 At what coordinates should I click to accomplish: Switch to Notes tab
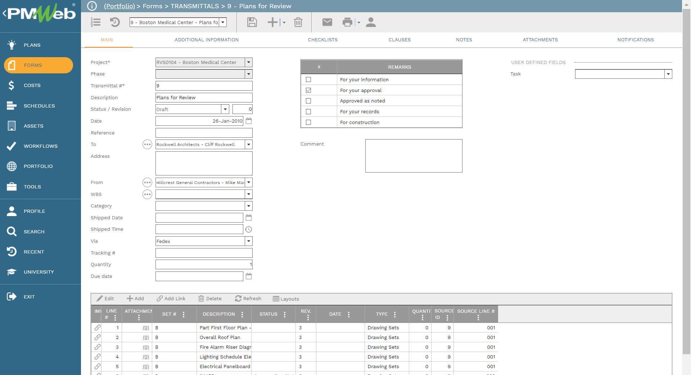coord(464,40)
